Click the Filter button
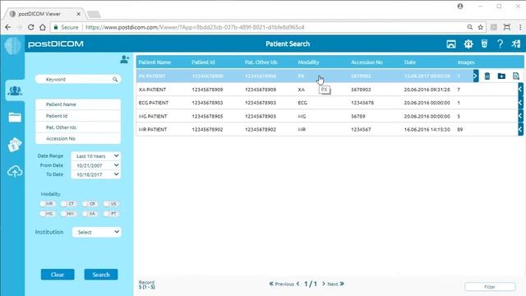526x296 pixels. [490, 287]
